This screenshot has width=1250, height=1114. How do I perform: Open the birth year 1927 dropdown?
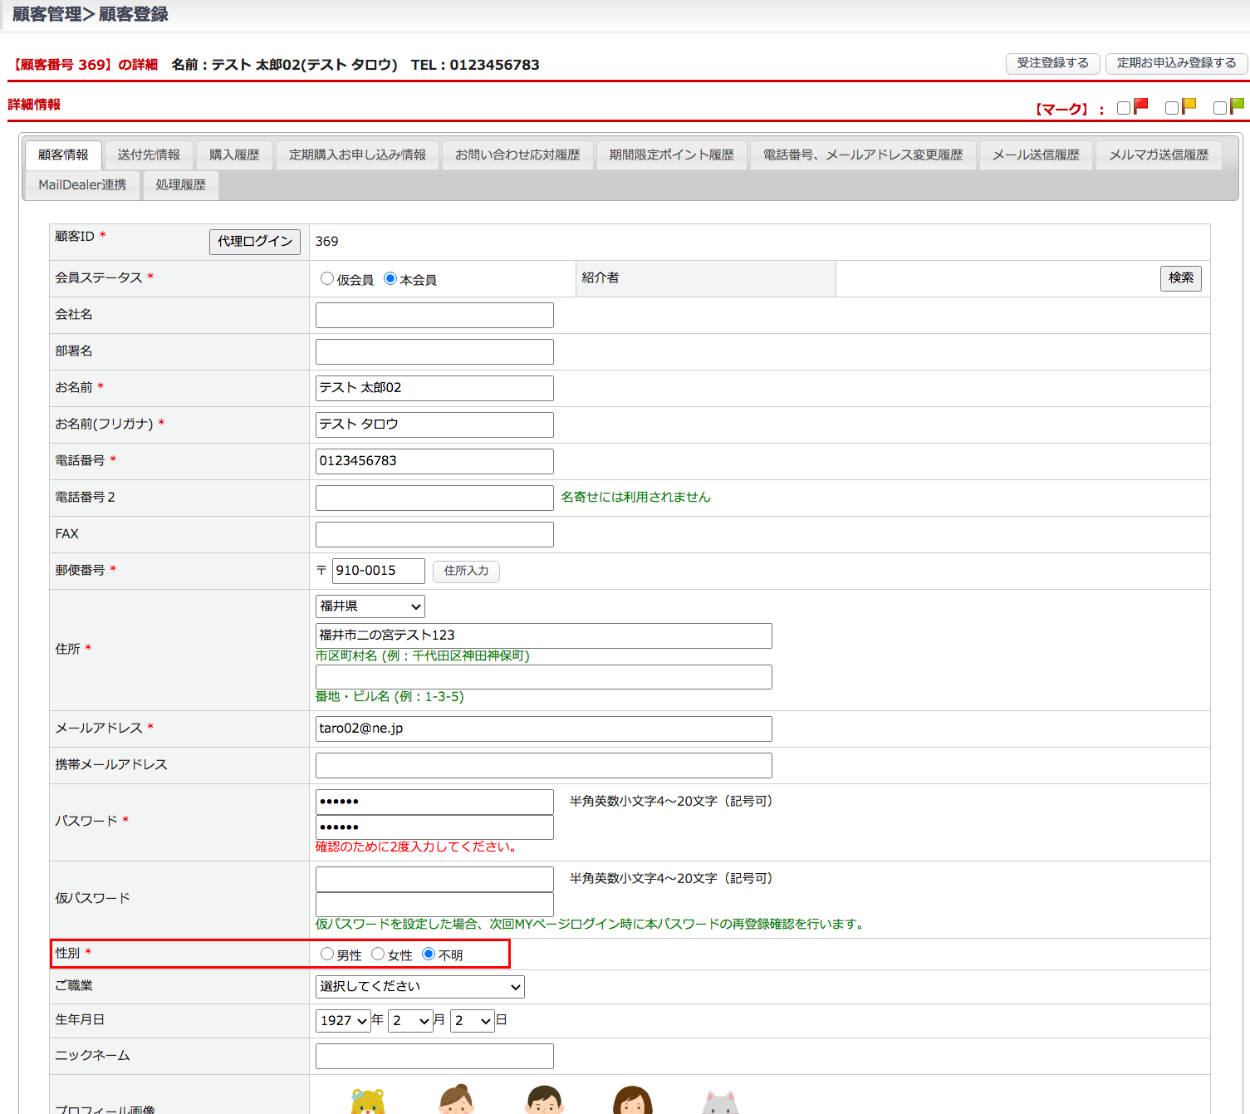343,1021
